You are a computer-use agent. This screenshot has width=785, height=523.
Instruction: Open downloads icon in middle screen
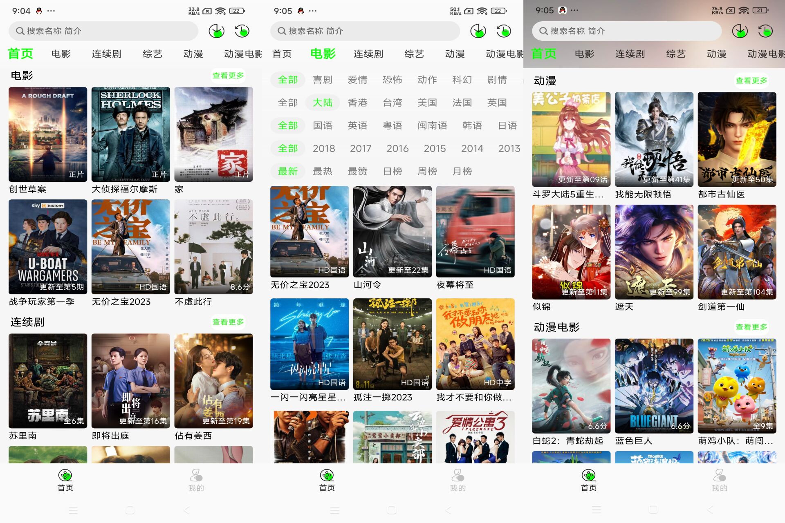tap(478, 31)
